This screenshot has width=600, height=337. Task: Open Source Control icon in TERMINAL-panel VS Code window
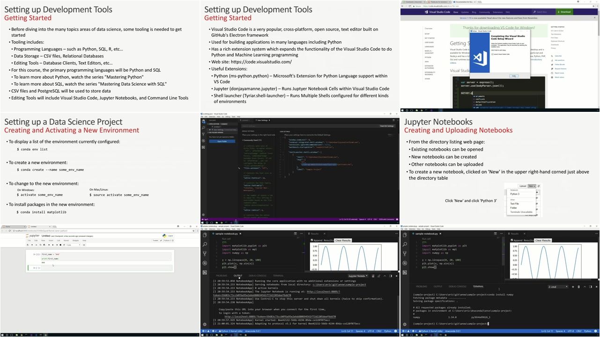coord(405,253)
